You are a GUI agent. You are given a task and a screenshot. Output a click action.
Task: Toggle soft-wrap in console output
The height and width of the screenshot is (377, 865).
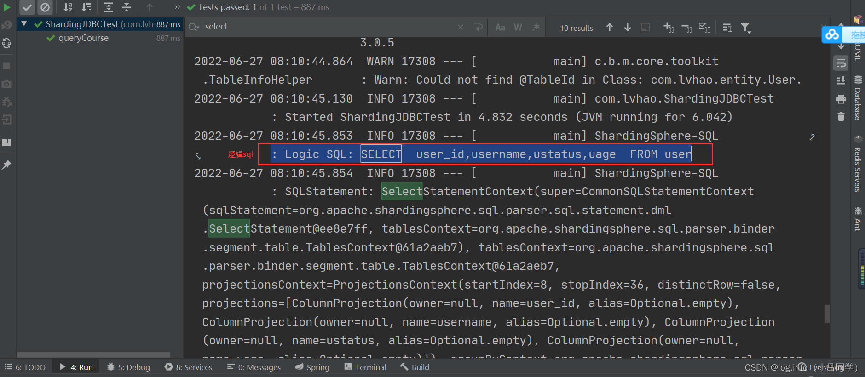pos(841,63)
